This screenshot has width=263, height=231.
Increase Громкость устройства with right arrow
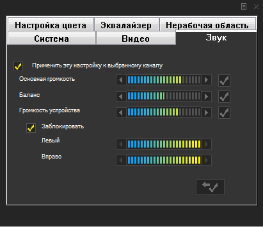point(207,112)
